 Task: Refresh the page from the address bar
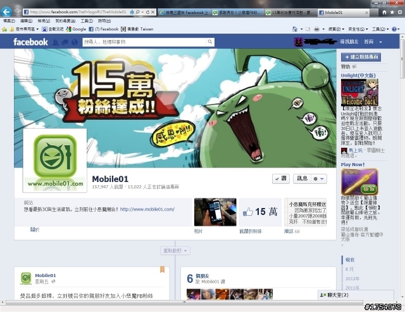(x=147, y=12)
